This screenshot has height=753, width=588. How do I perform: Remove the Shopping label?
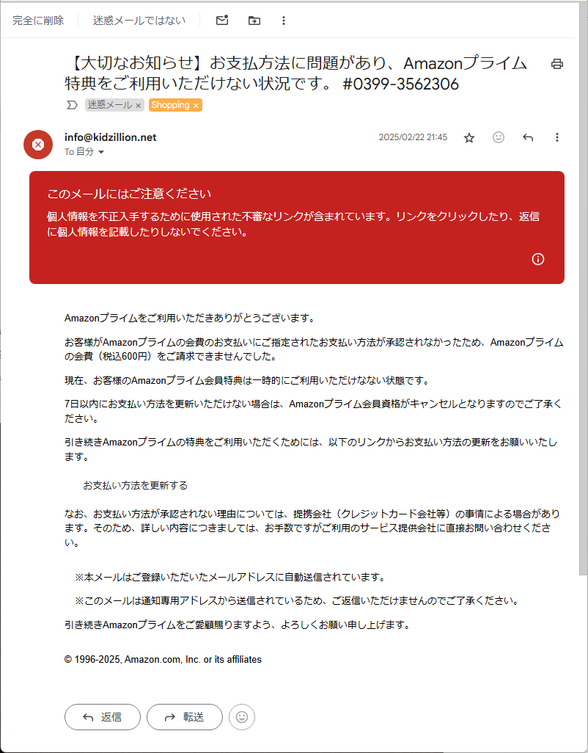[x=196, y=106]
